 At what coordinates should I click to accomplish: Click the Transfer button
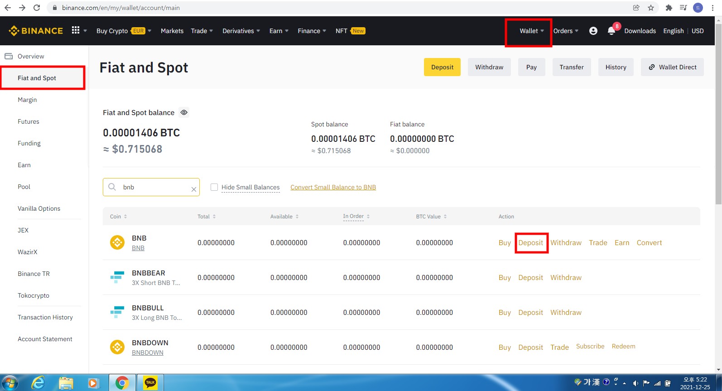point(572,67)
